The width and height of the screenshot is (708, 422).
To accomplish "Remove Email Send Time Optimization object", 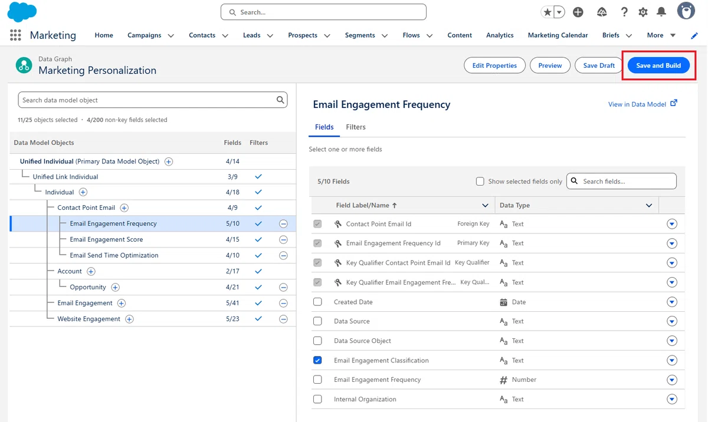I will [x=283, y=256].
